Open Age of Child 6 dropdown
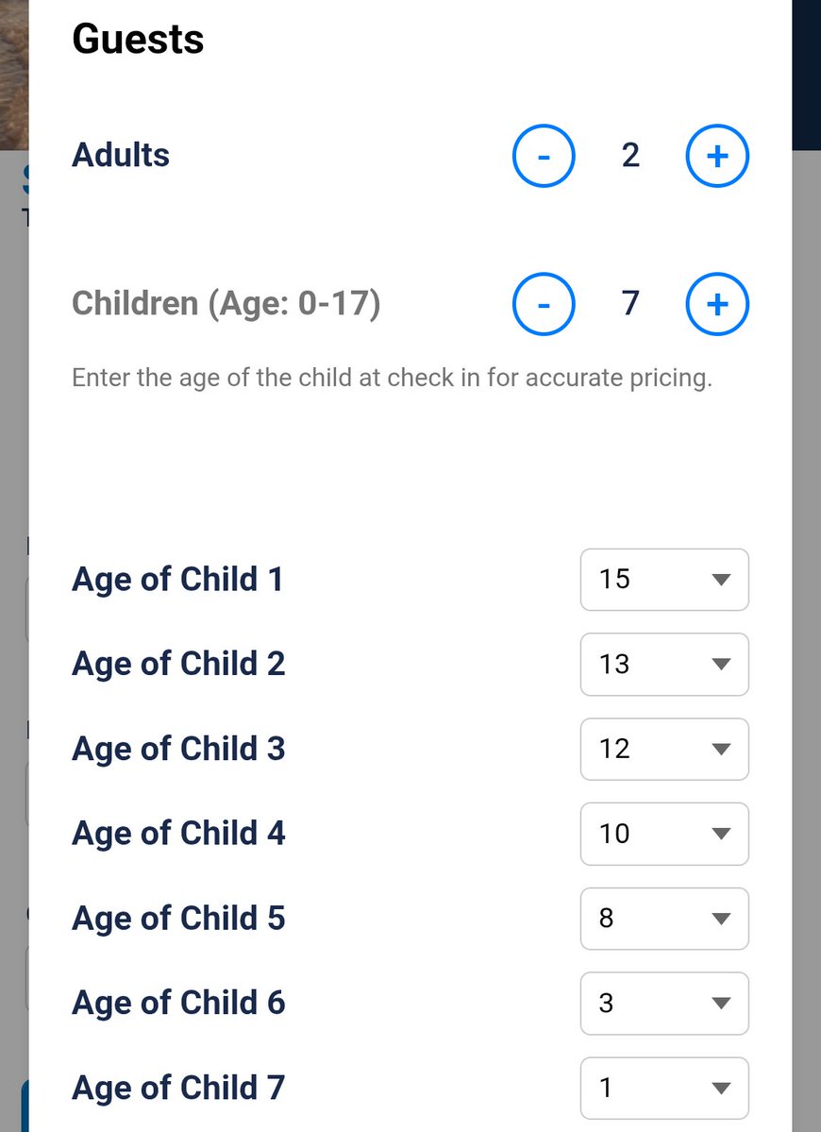 664,1004
